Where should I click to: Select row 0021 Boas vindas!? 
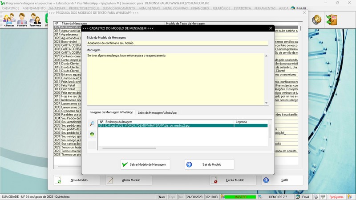(x=67, y=41)
